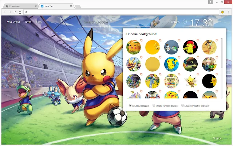Favorite the heart of Pikachu on blue thumbnail
The height and width of the screenshot is (146, 233).
[x=179, y=57]
